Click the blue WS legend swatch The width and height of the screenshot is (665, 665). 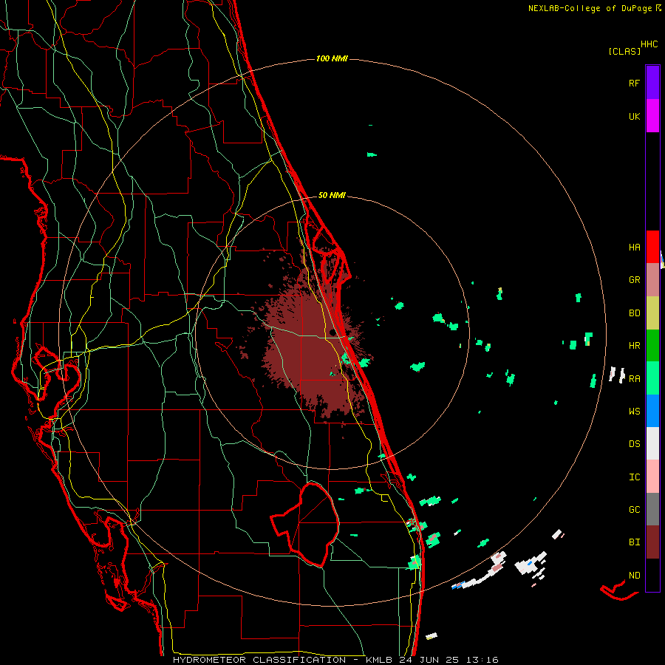pyautogui.click(x=652, y=411)
